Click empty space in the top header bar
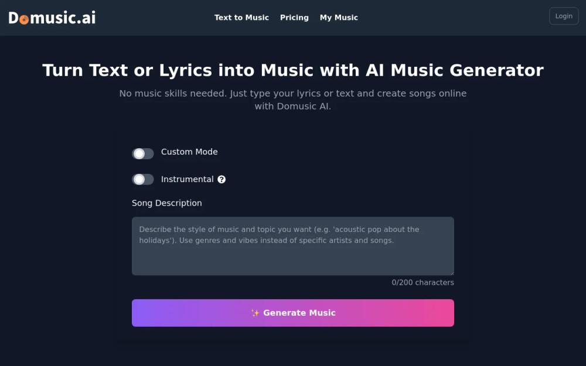This screenshot has height=366, width=586. coord(457,18)
